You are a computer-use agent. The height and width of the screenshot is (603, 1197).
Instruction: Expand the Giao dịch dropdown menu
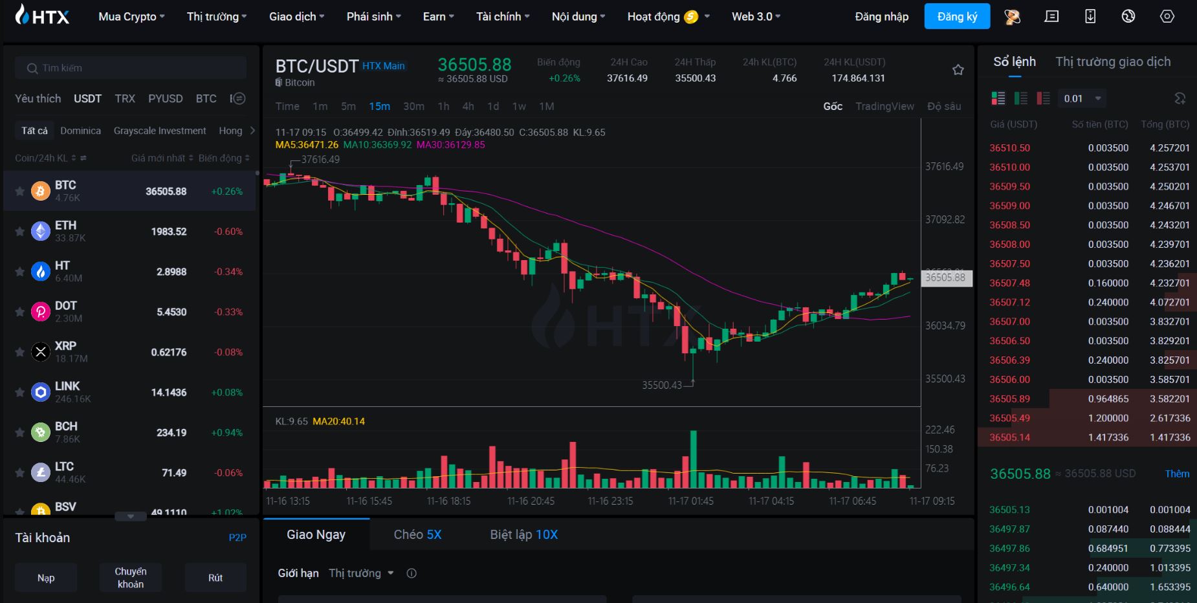click(x=297, y=17)
